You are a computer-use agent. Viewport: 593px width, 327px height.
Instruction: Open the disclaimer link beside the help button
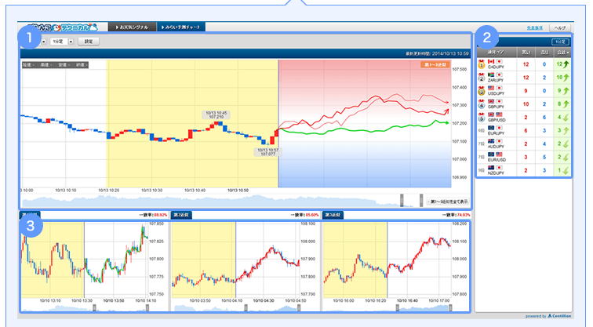[x=536, y=27]
